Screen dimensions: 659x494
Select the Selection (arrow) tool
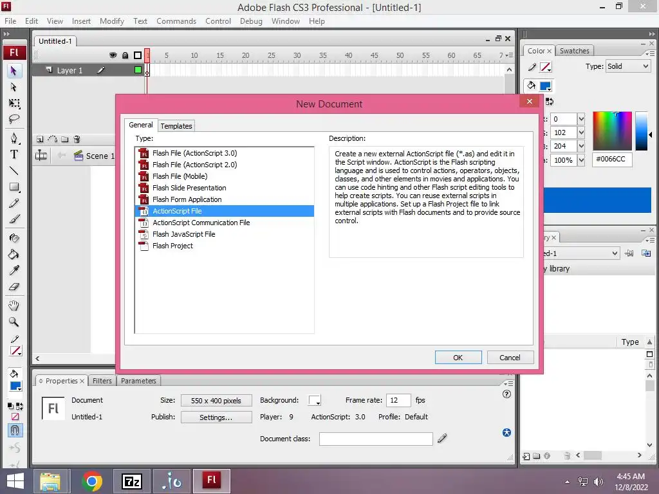[14, 71]
